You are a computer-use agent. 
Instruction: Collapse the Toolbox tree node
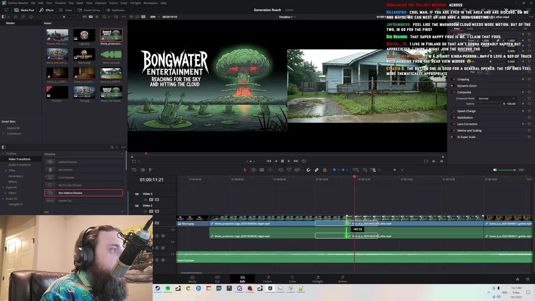click(x=3, y=153)
